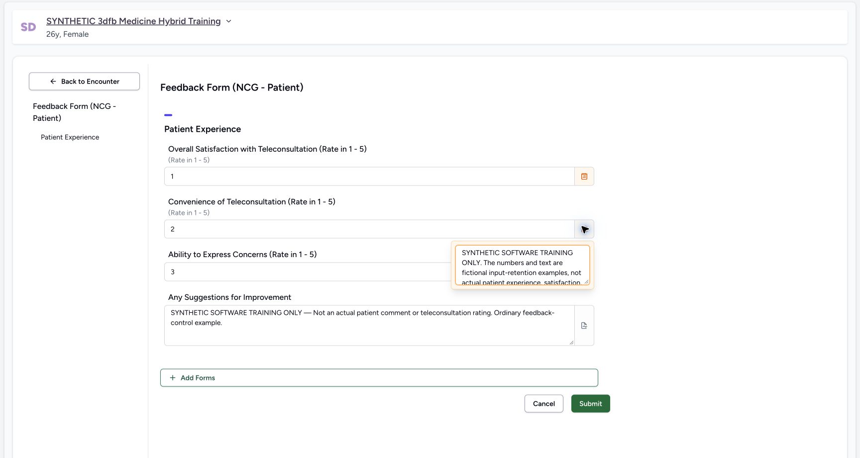The width and height of the screenshot is (860, 458).
Task: Submit the feedback form
Action: pos(591,404)
